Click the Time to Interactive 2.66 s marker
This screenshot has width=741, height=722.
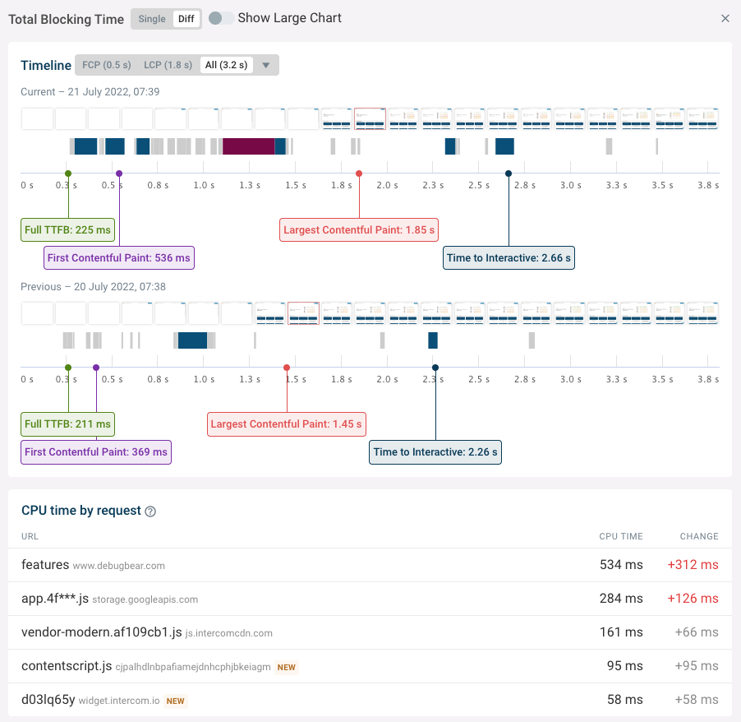[508, 257]
